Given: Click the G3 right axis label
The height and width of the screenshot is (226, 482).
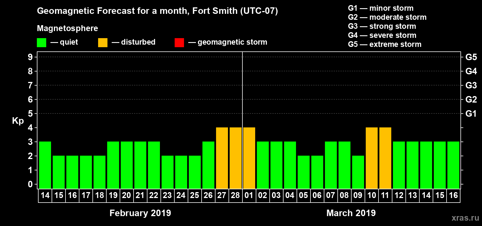Looking at the screenshot, I should click(x=471, y=85).
